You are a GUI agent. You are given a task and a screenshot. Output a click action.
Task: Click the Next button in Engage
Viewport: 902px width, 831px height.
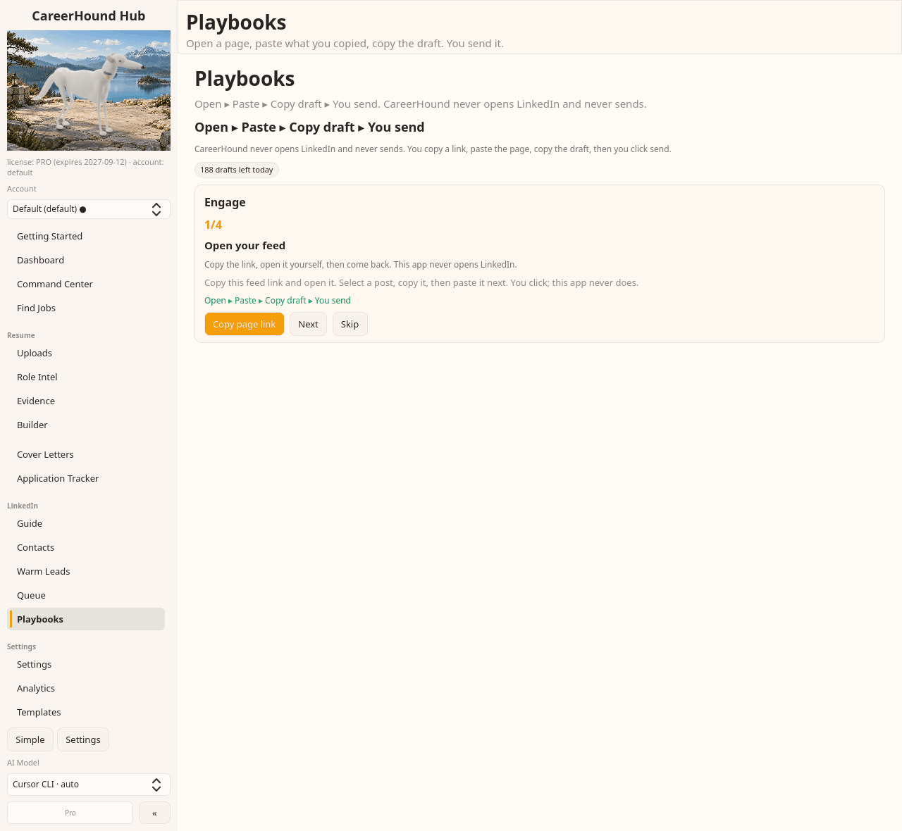[308, 324]
